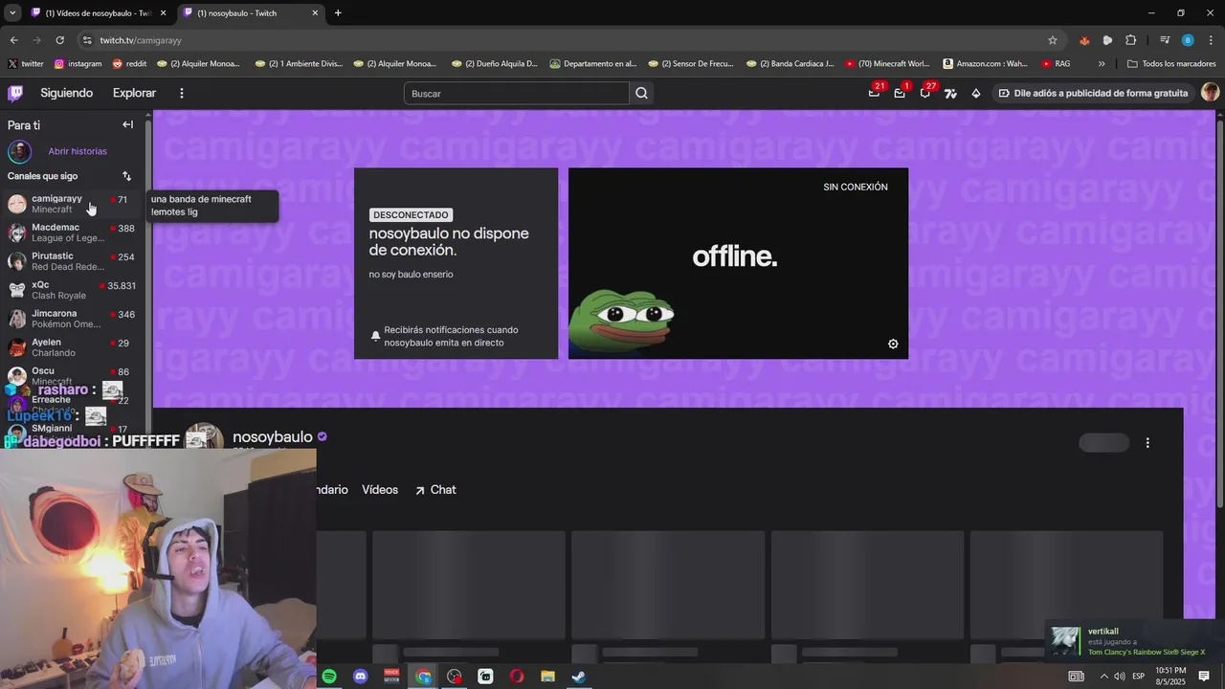Image resolution: width=1225 pixels, height=689 pixels.
Task: Open the Vídeos tab
Action: (380, 490)
